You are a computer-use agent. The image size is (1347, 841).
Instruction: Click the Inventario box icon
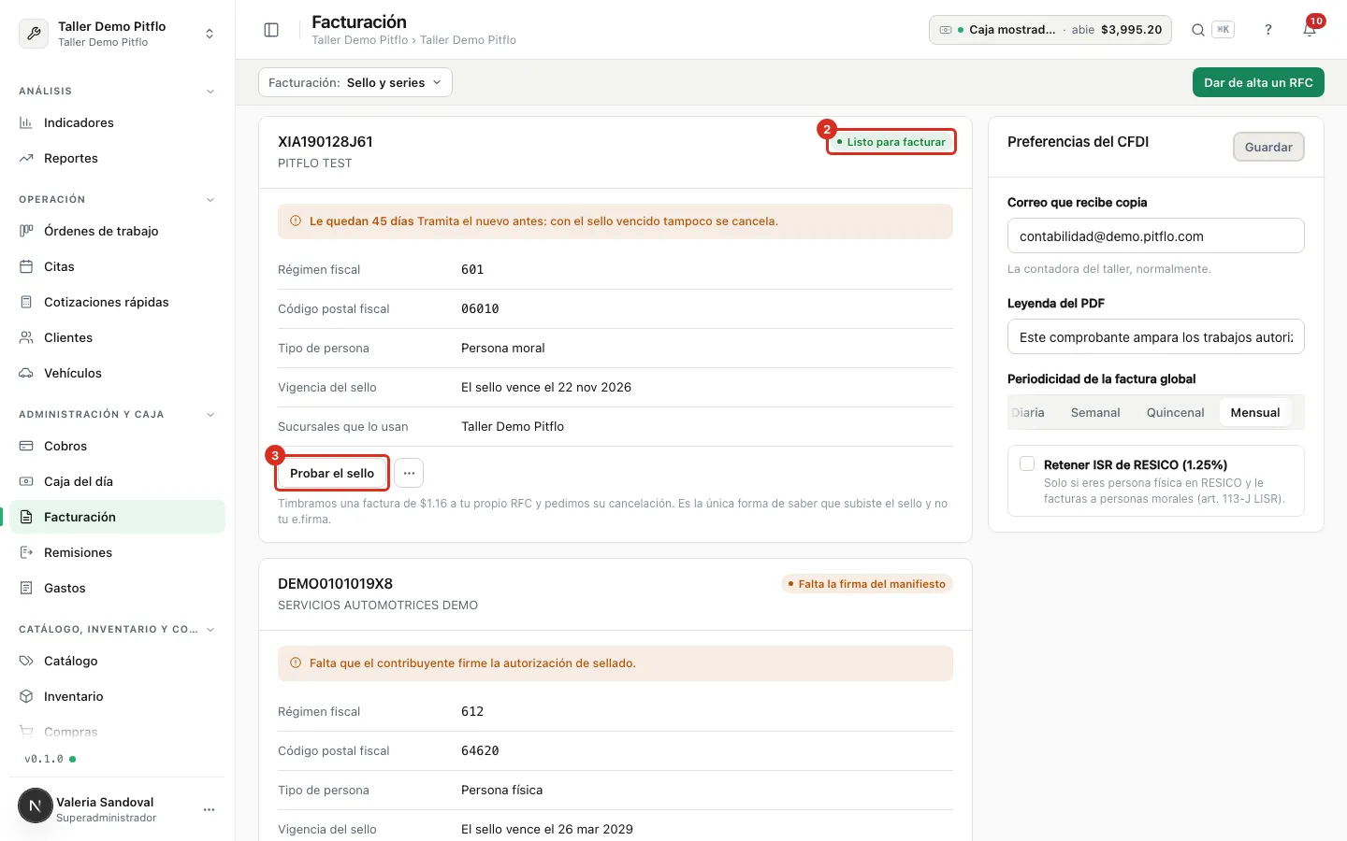tap(26, 696)
